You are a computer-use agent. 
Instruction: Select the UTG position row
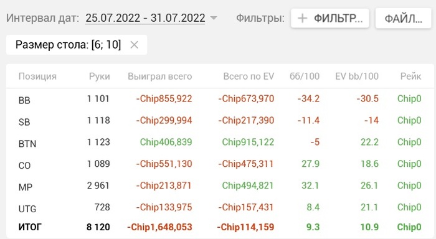point(220,208)
